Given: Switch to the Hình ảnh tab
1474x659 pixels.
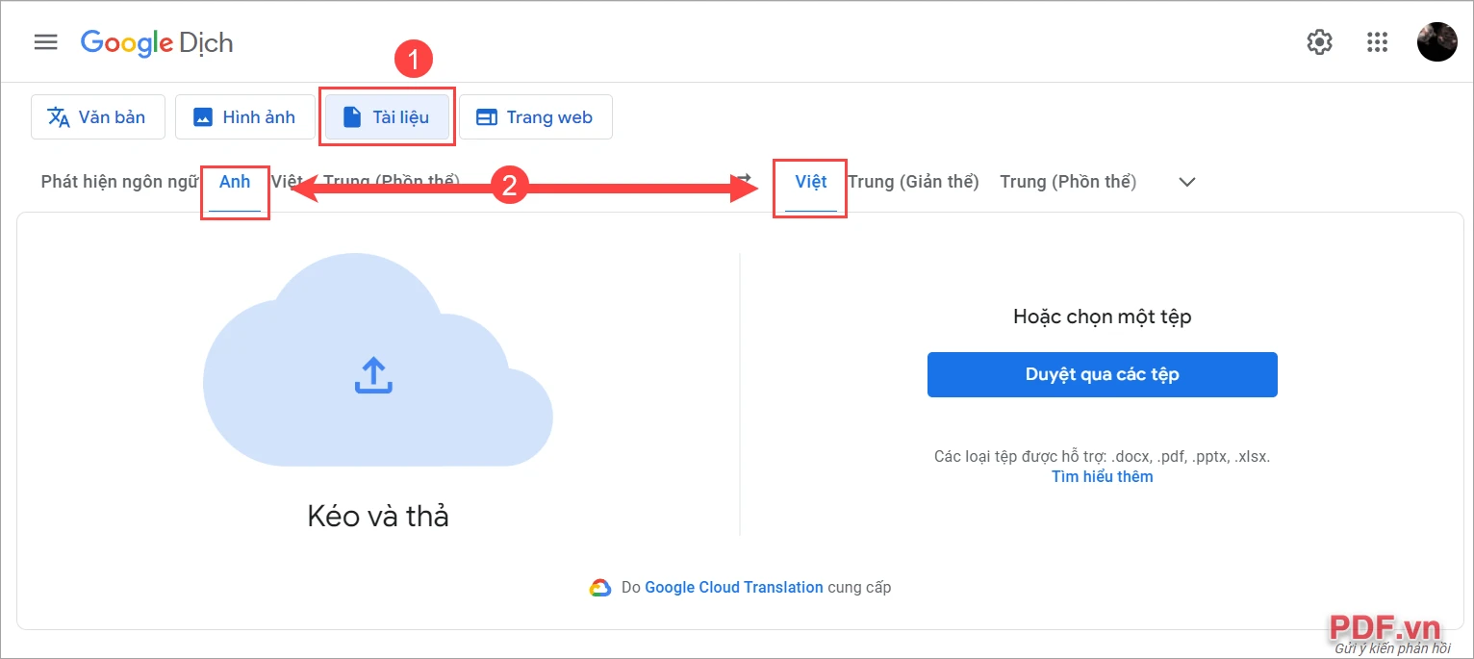Looking at the screenshot, I should (244, 117).
